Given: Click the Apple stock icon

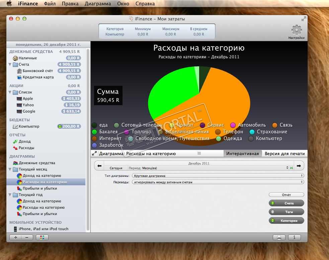Looking at the screenshot, I should (x=19, y=99).
